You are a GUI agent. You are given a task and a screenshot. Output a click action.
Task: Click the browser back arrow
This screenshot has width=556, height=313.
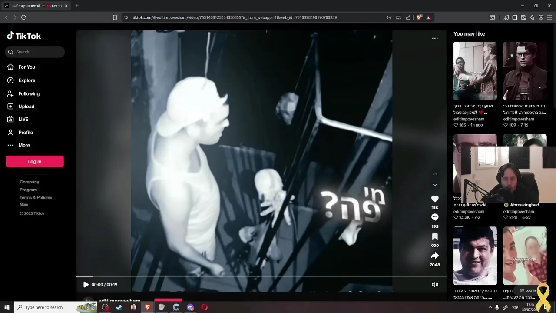(x=6, y=17)
